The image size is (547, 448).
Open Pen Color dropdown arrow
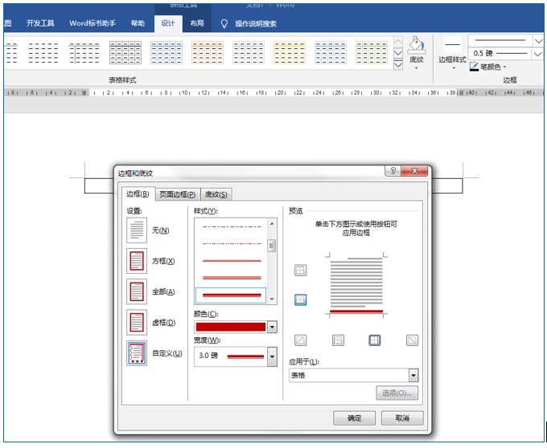(x=504, y=67)
